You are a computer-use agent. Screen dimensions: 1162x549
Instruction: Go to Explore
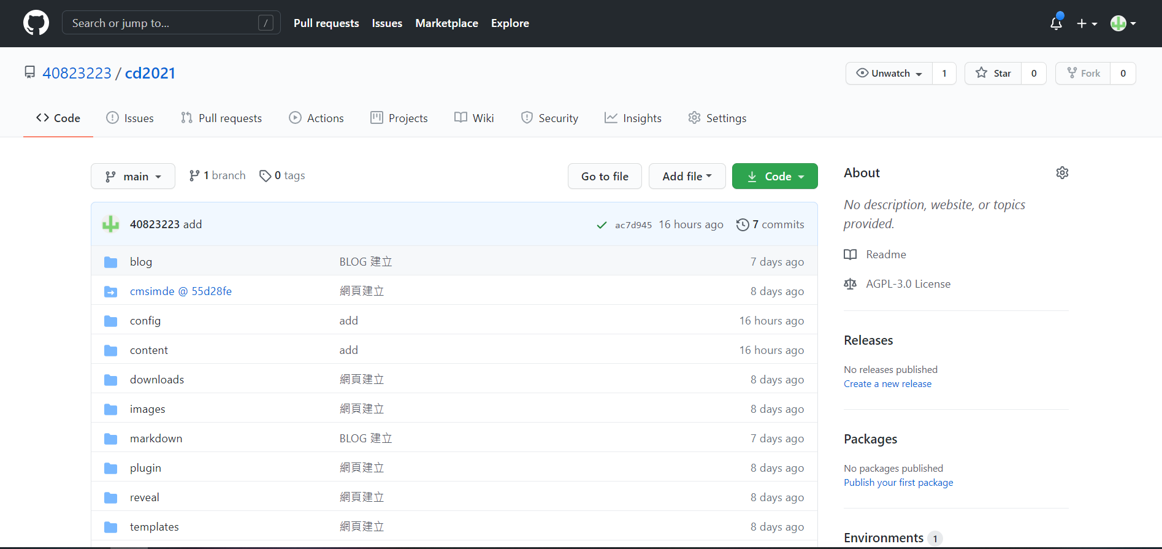[510, 23]
